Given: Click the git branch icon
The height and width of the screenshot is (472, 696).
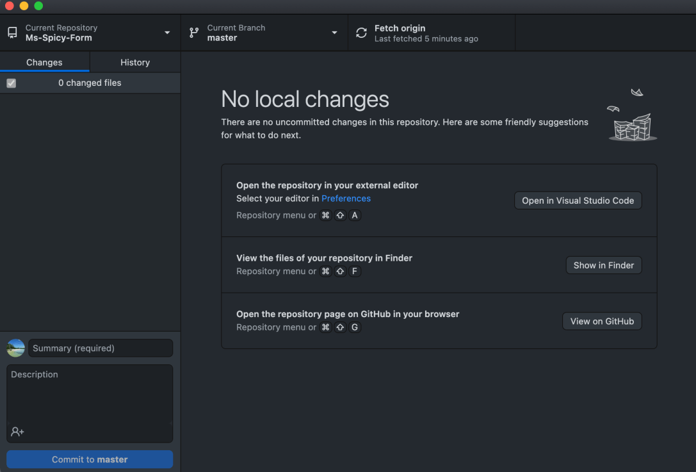Looking at the screenshot, I should (x=194, y=33).
